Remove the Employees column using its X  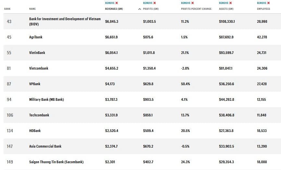click(x=268, y=3)
